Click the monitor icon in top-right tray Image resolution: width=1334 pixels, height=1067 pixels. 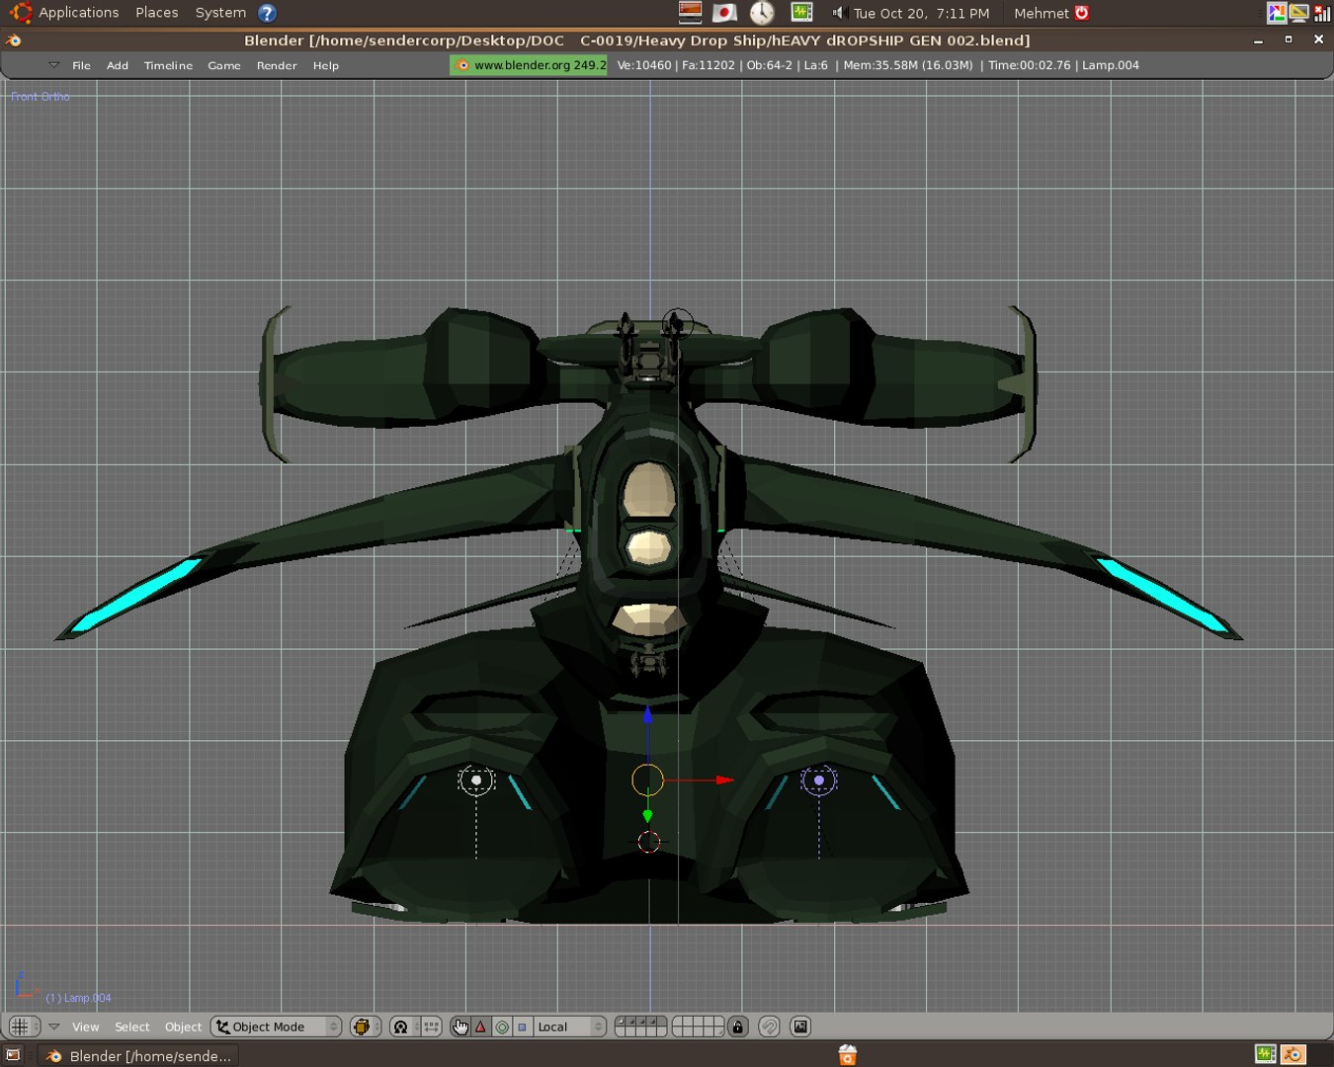tap(1298, 13)
